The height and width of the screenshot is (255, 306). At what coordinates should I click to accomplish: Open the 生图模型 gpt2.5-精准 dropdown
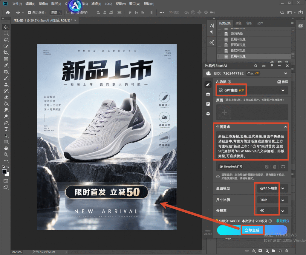pyautogui.click(x=273, y=188)
